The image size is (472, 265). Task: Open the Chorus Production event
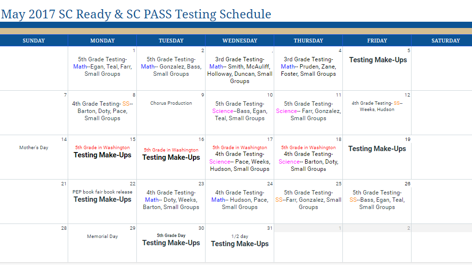click(x=171, y=103)
